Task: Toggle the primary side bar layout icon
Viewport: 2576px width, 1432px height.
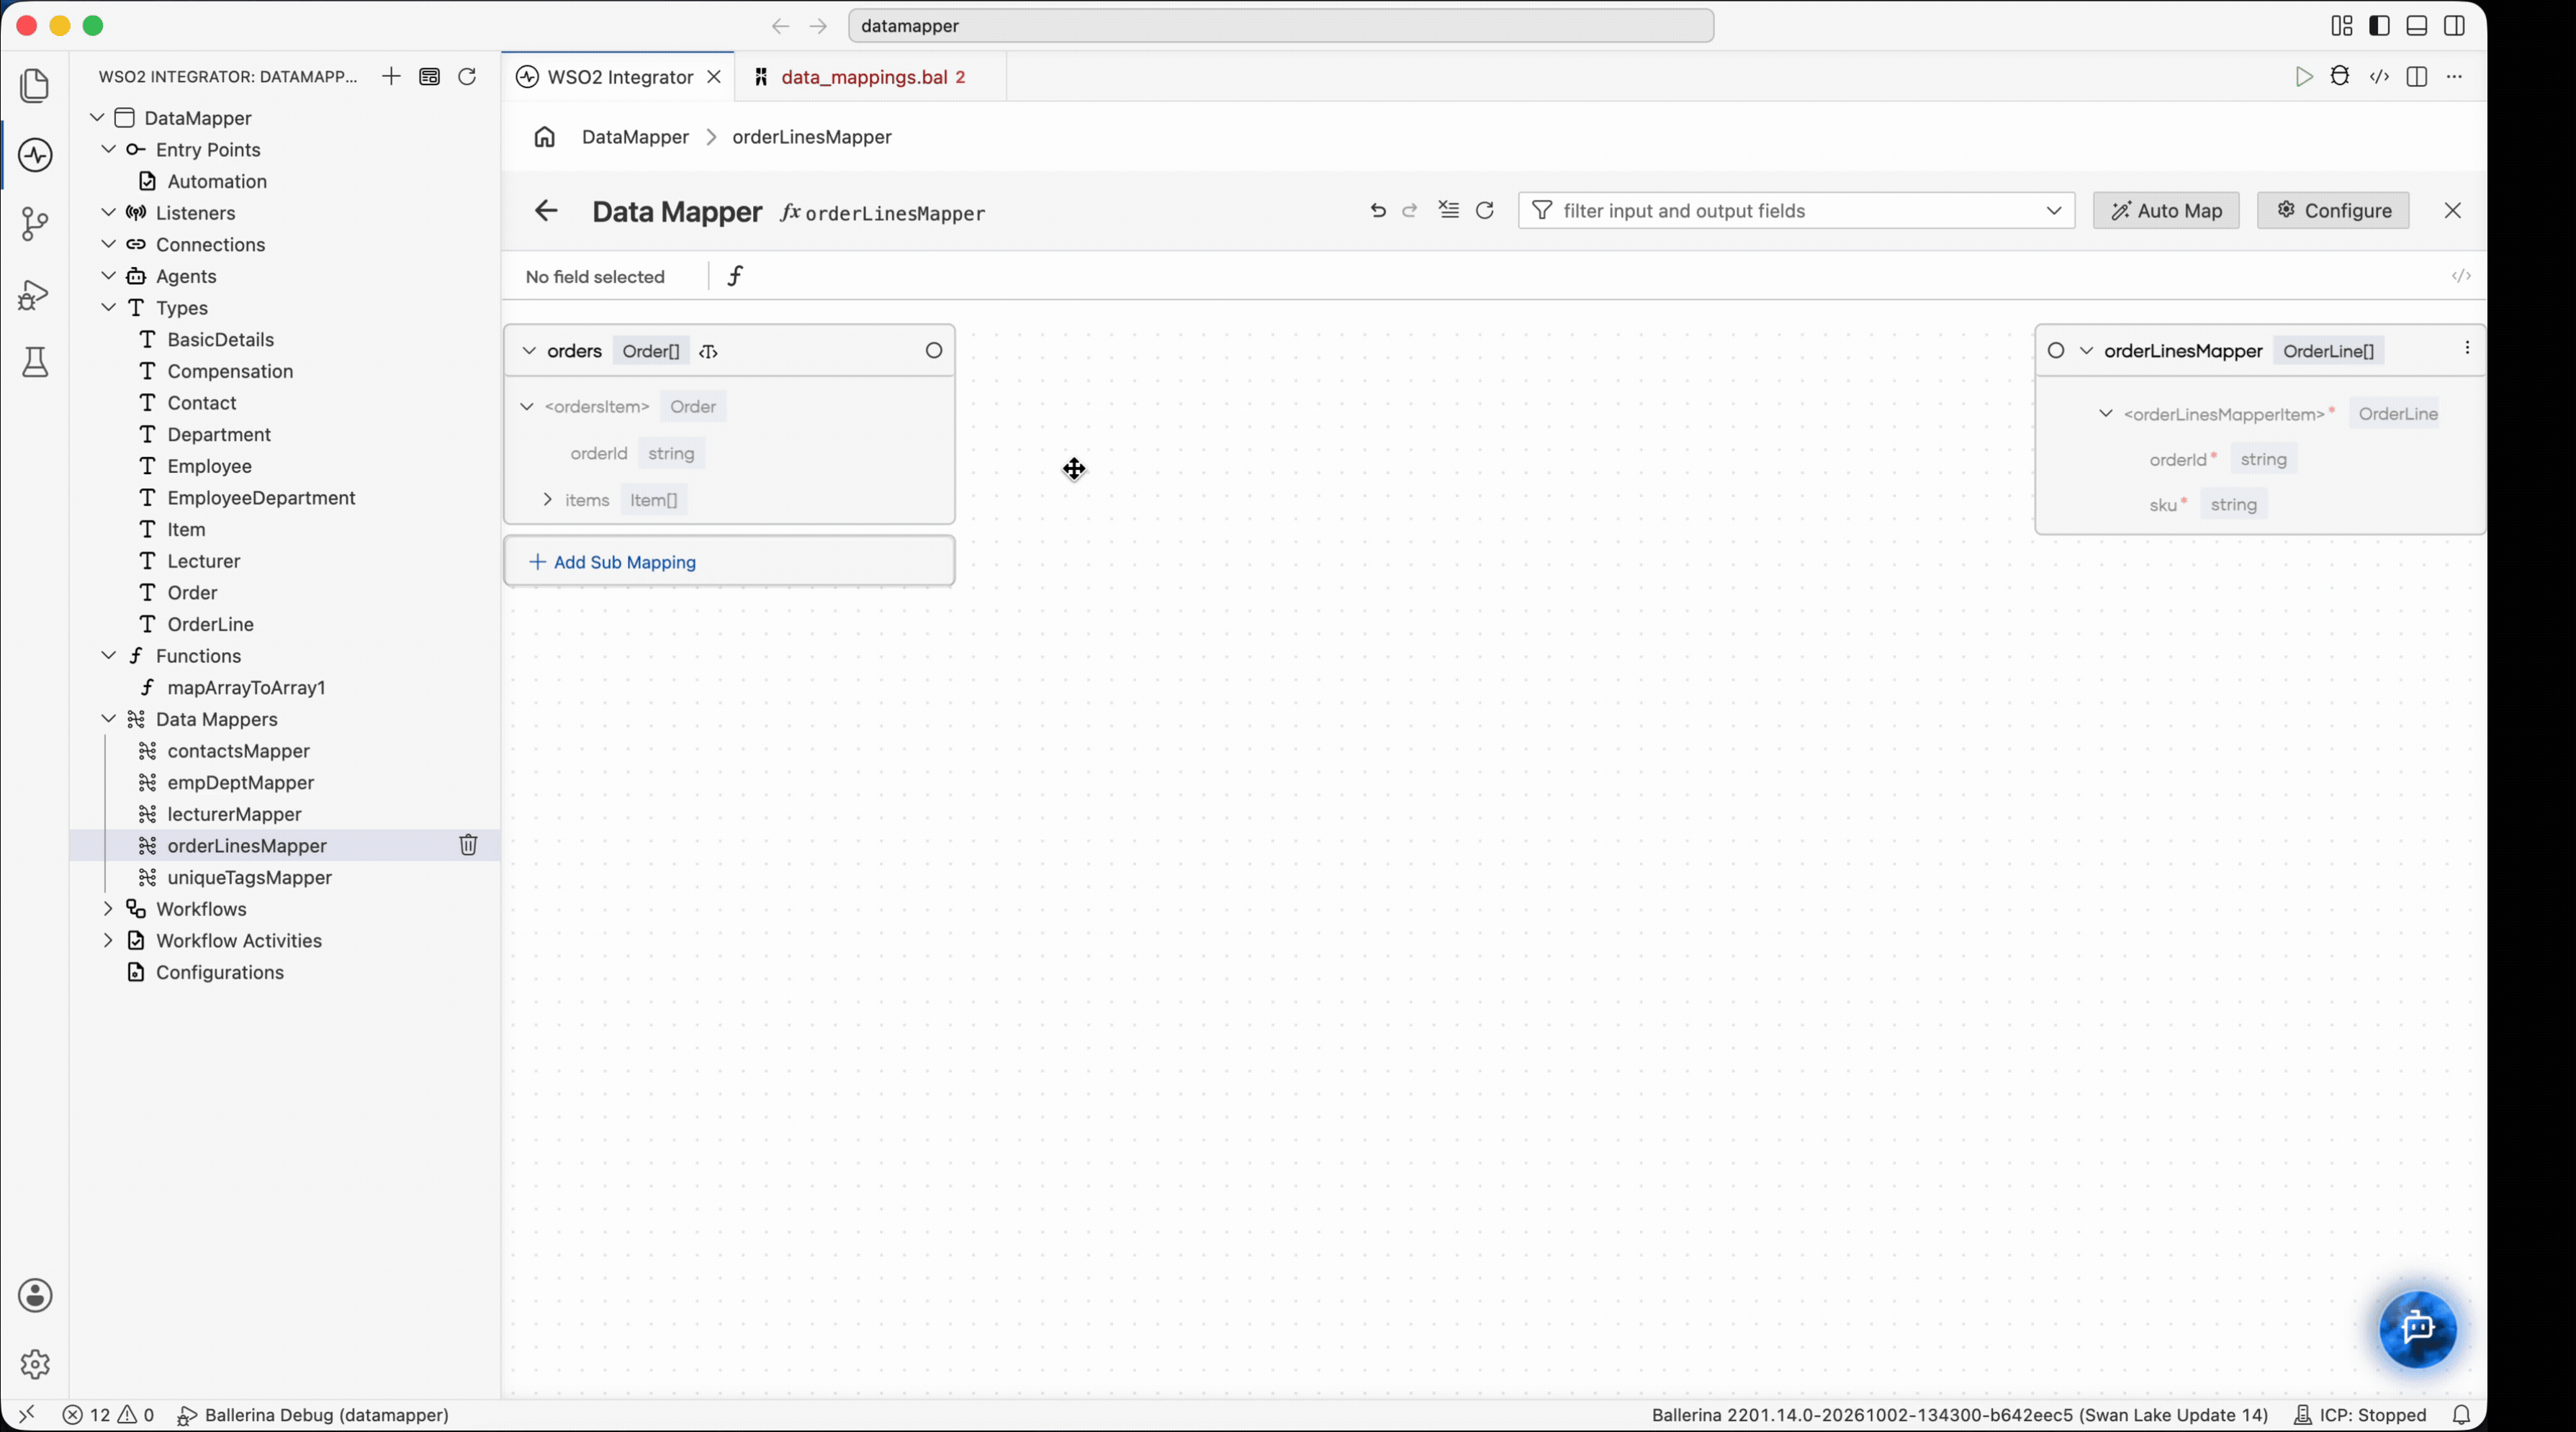Action: [x=2379, y=26]
